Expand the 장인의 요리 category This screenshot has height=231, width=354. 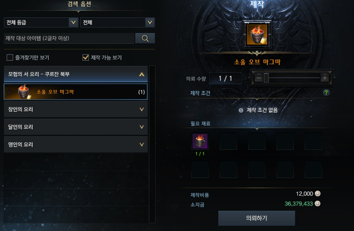click(x=76, y=109)
